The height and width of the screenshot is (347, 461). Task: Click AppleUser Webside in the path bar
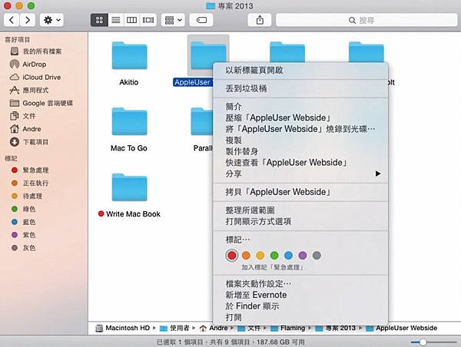[x=402, y=328]
